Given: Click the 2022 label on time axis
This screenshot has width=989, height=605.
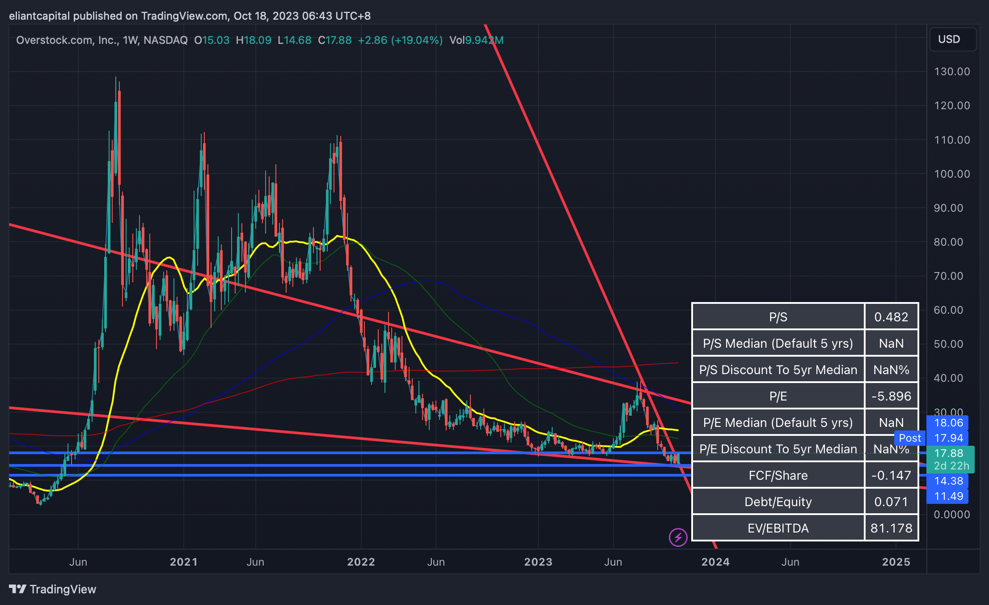Looking at the screenshot, I should pos(361,562).
